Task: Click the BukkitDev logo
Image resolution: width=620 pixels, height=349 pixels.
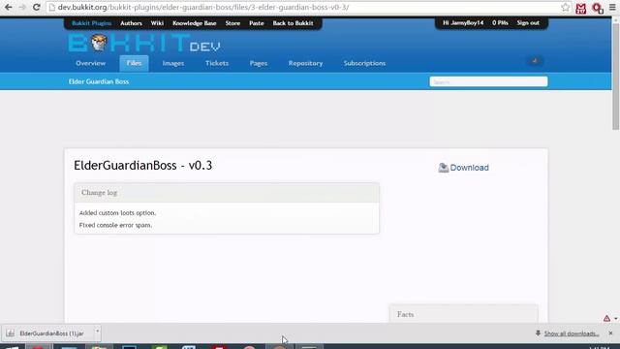Action: tap(144, 44)
